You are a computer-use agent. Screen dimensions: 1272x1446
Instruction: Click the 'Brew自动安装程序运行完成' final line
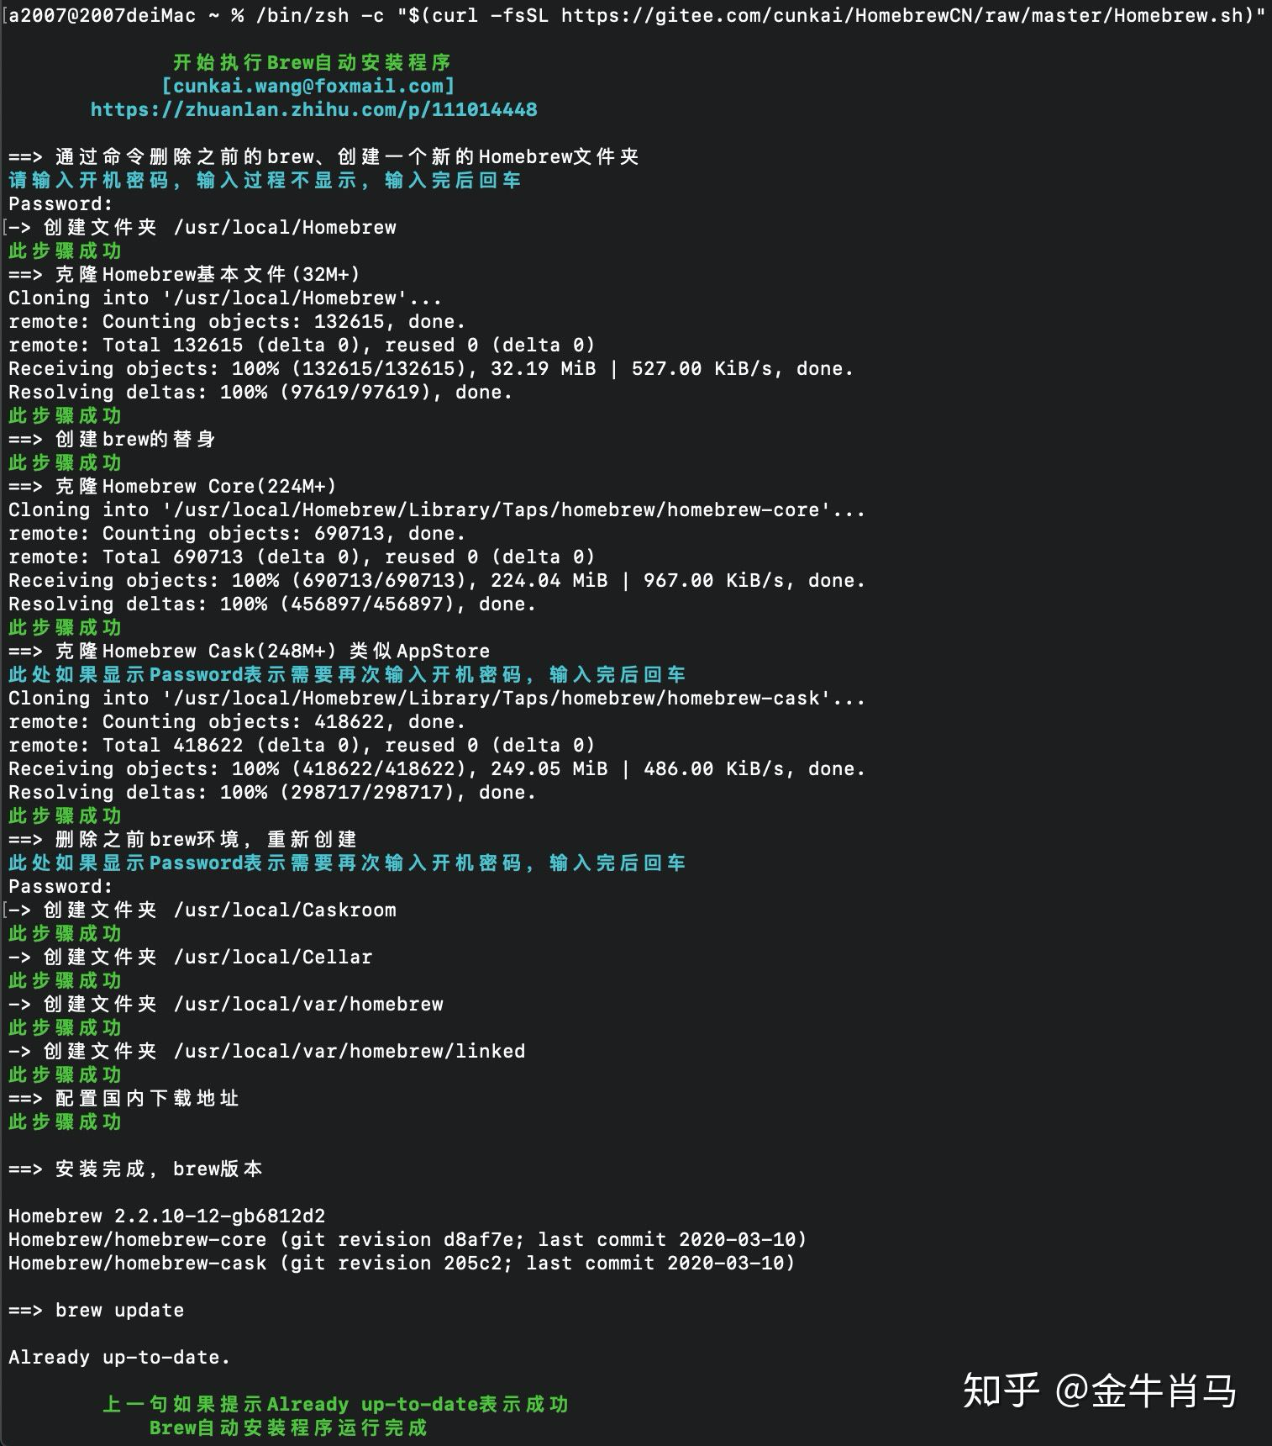[x=288, y=1428]
